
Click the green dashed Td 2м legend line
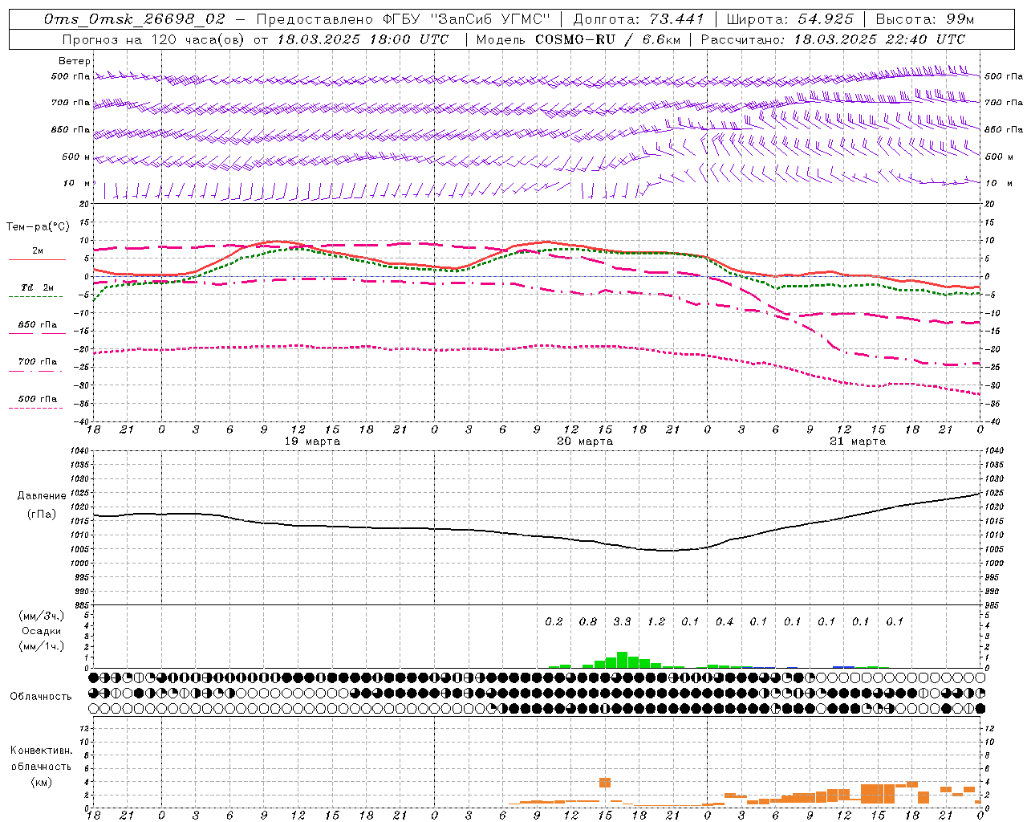point(35,296)
